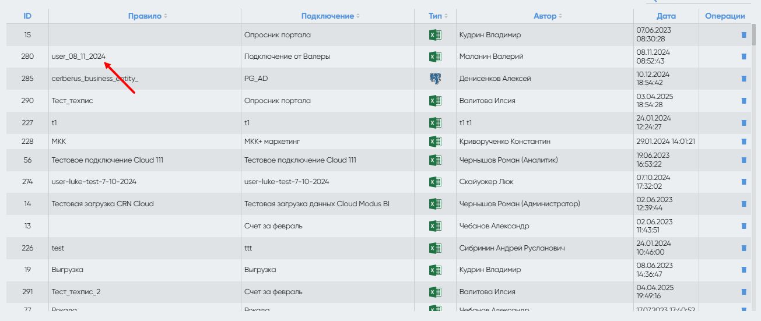This screenshot has width=761, height=321.
Task: Open the Тест_техпис rule entry
Action: pos(72,101)
